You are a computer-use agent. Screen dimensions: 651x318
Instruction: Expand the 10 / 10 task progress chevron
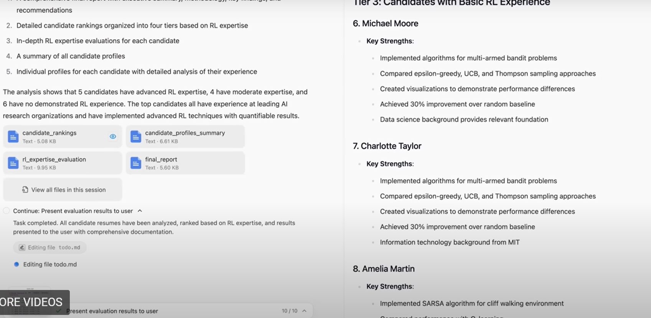coord(304,311)
